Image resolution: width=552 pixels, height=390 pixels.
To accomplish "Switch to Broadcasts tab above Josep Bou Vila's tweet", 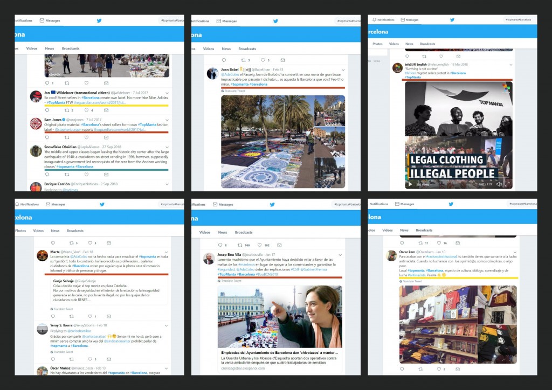I will tap(244, 232).
